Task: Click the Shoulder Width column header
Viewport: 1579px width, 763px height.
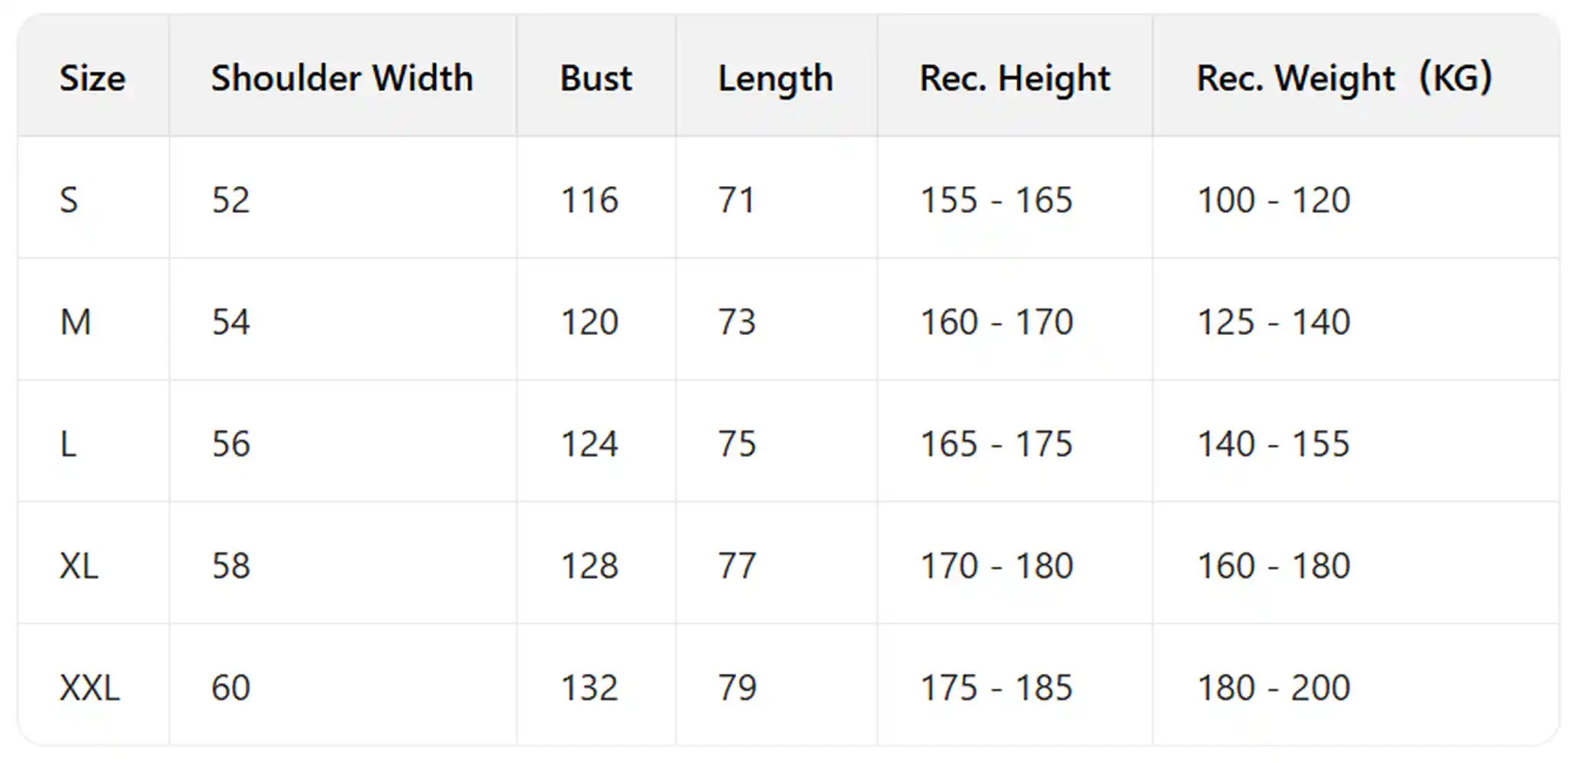Action: pyautogui.click(x=342, y=78)
